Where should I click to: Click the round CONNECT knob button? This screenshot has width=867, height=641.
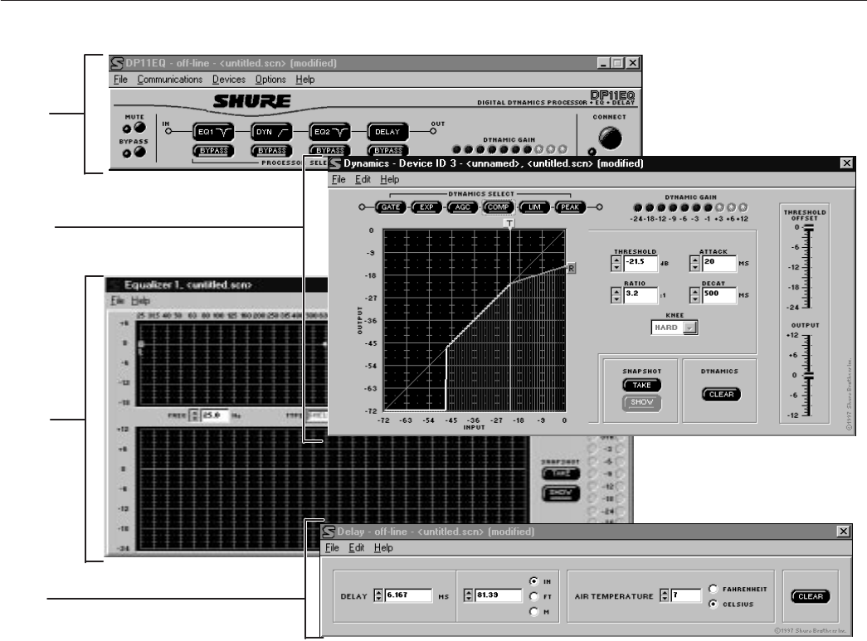610,138
